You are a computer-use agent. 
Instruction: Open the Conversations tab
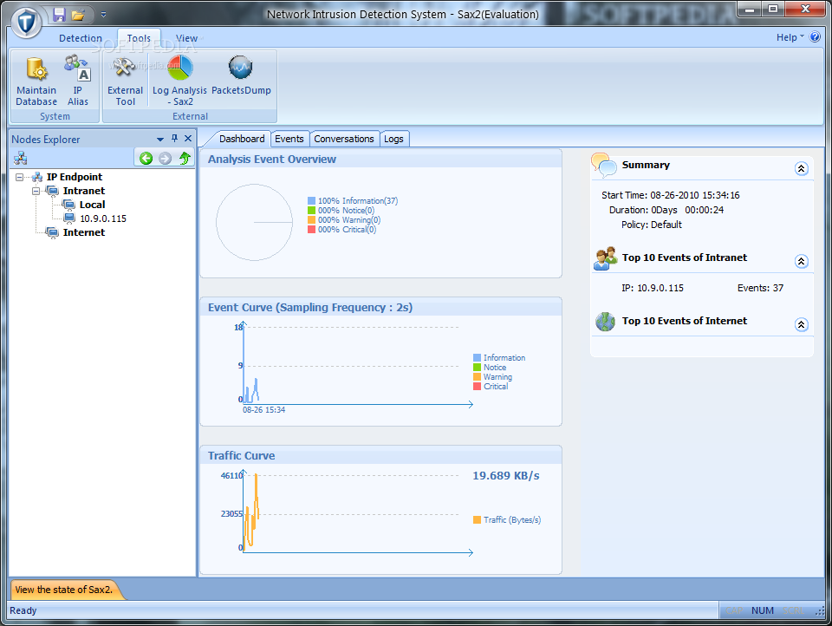(344, 139)
